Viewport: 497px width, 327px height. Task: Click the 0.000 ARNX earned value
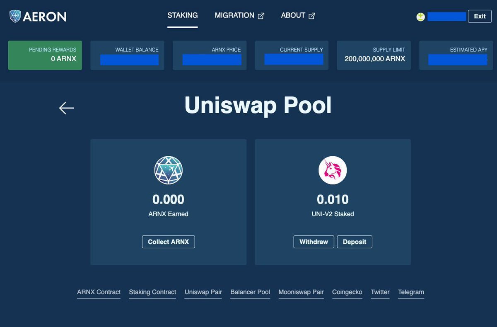(x=169, y=200)
